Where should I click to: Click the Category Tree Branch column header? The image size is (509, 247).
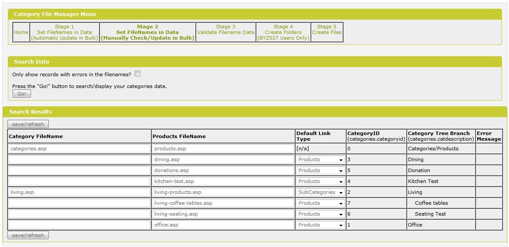point(441,136)
